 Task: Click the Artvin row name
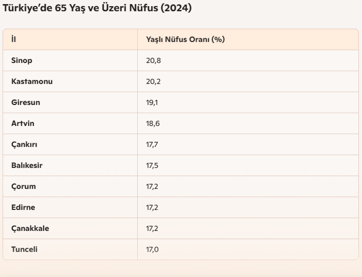coord(23,123)
